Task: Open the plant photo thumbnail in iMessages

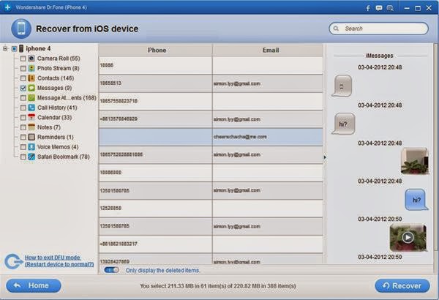Action: click(415, 161)
